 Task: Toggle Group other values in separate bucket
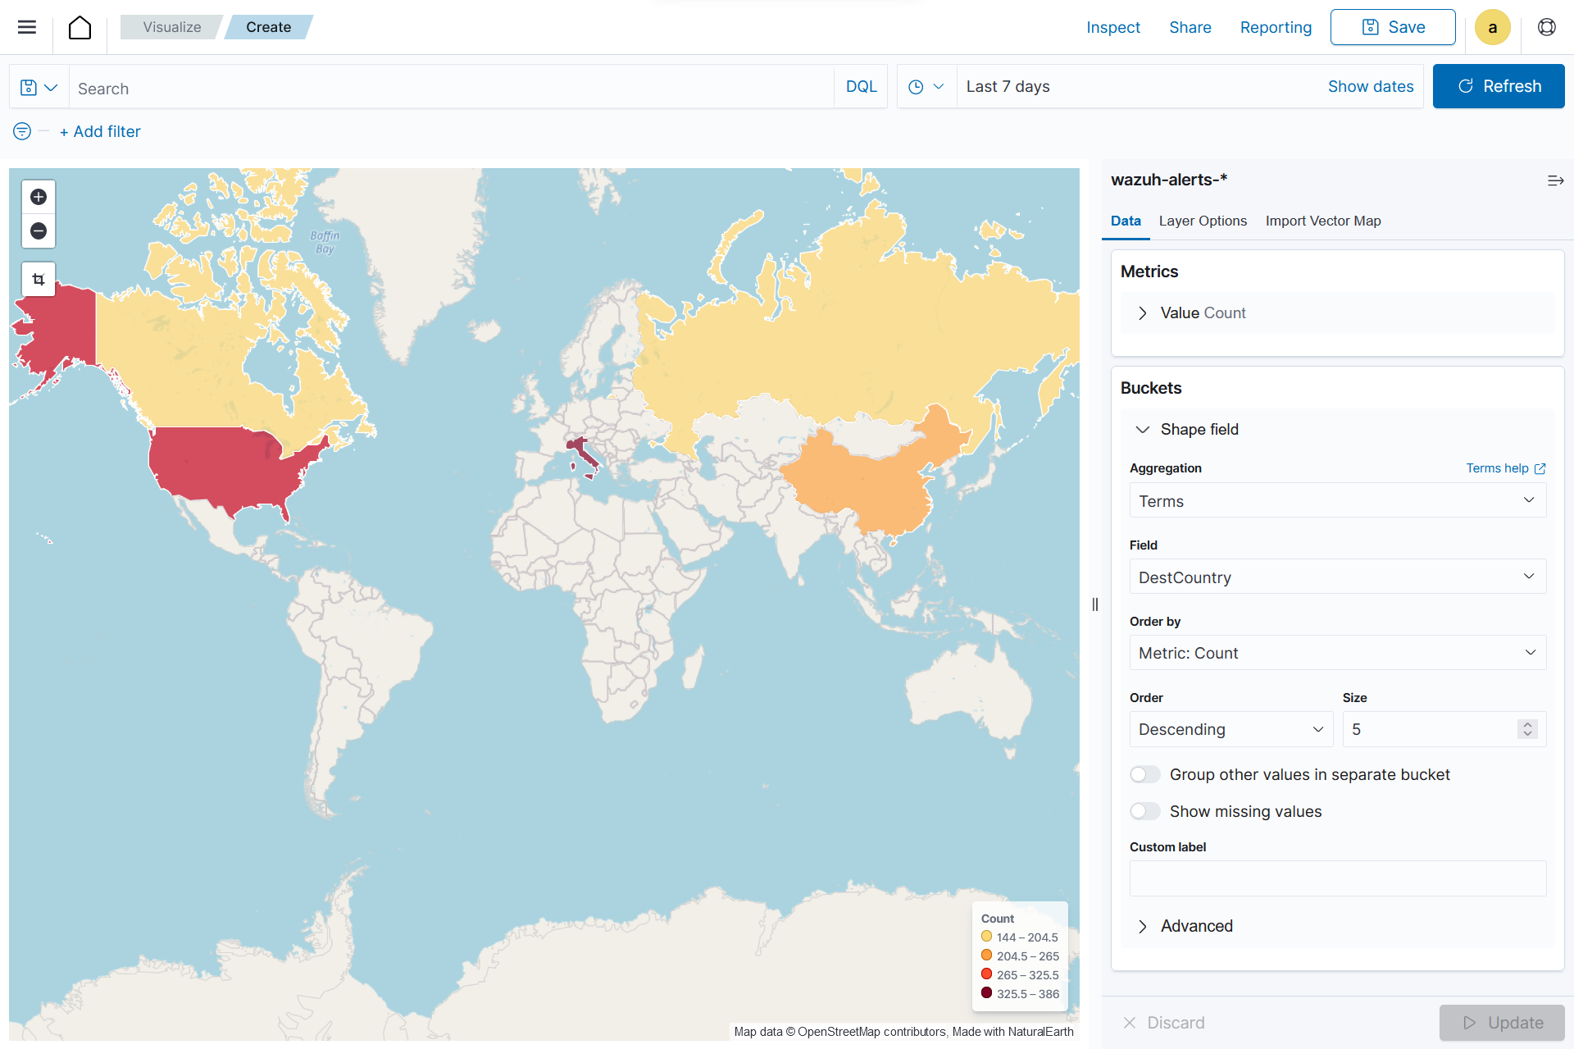pos(1144,775)
